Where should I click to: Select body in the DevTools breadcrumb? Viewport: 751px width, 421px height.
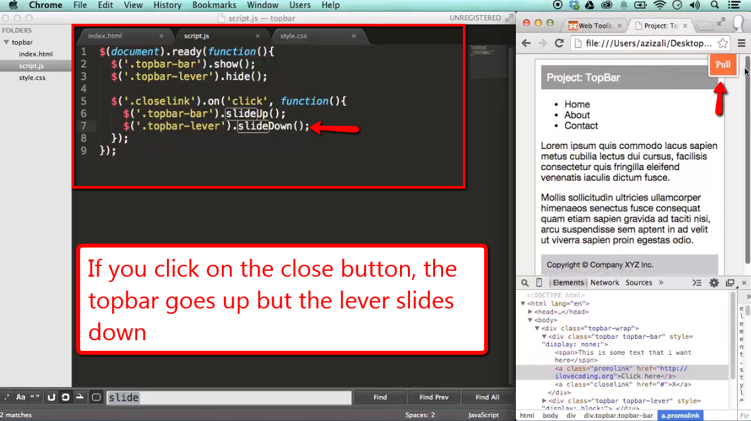pos(550,415)
